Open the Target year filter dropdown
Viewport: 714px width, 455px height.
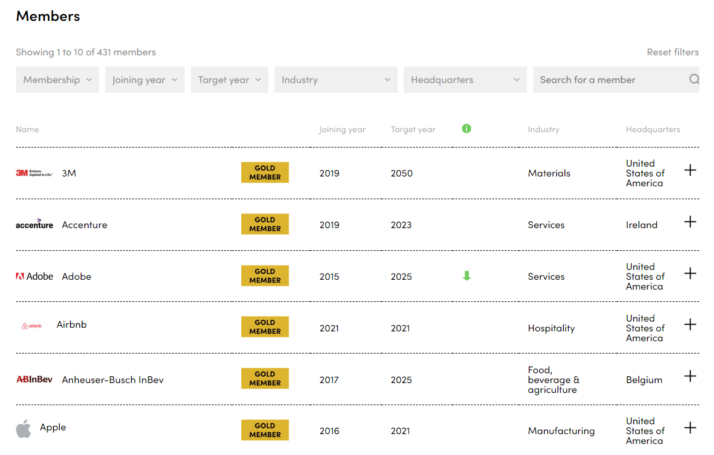tap(230, 80)
